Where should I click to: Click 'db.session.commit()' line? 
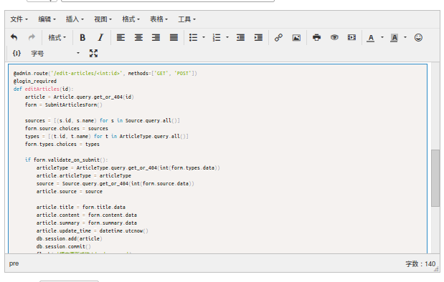[x=63, y=246]
